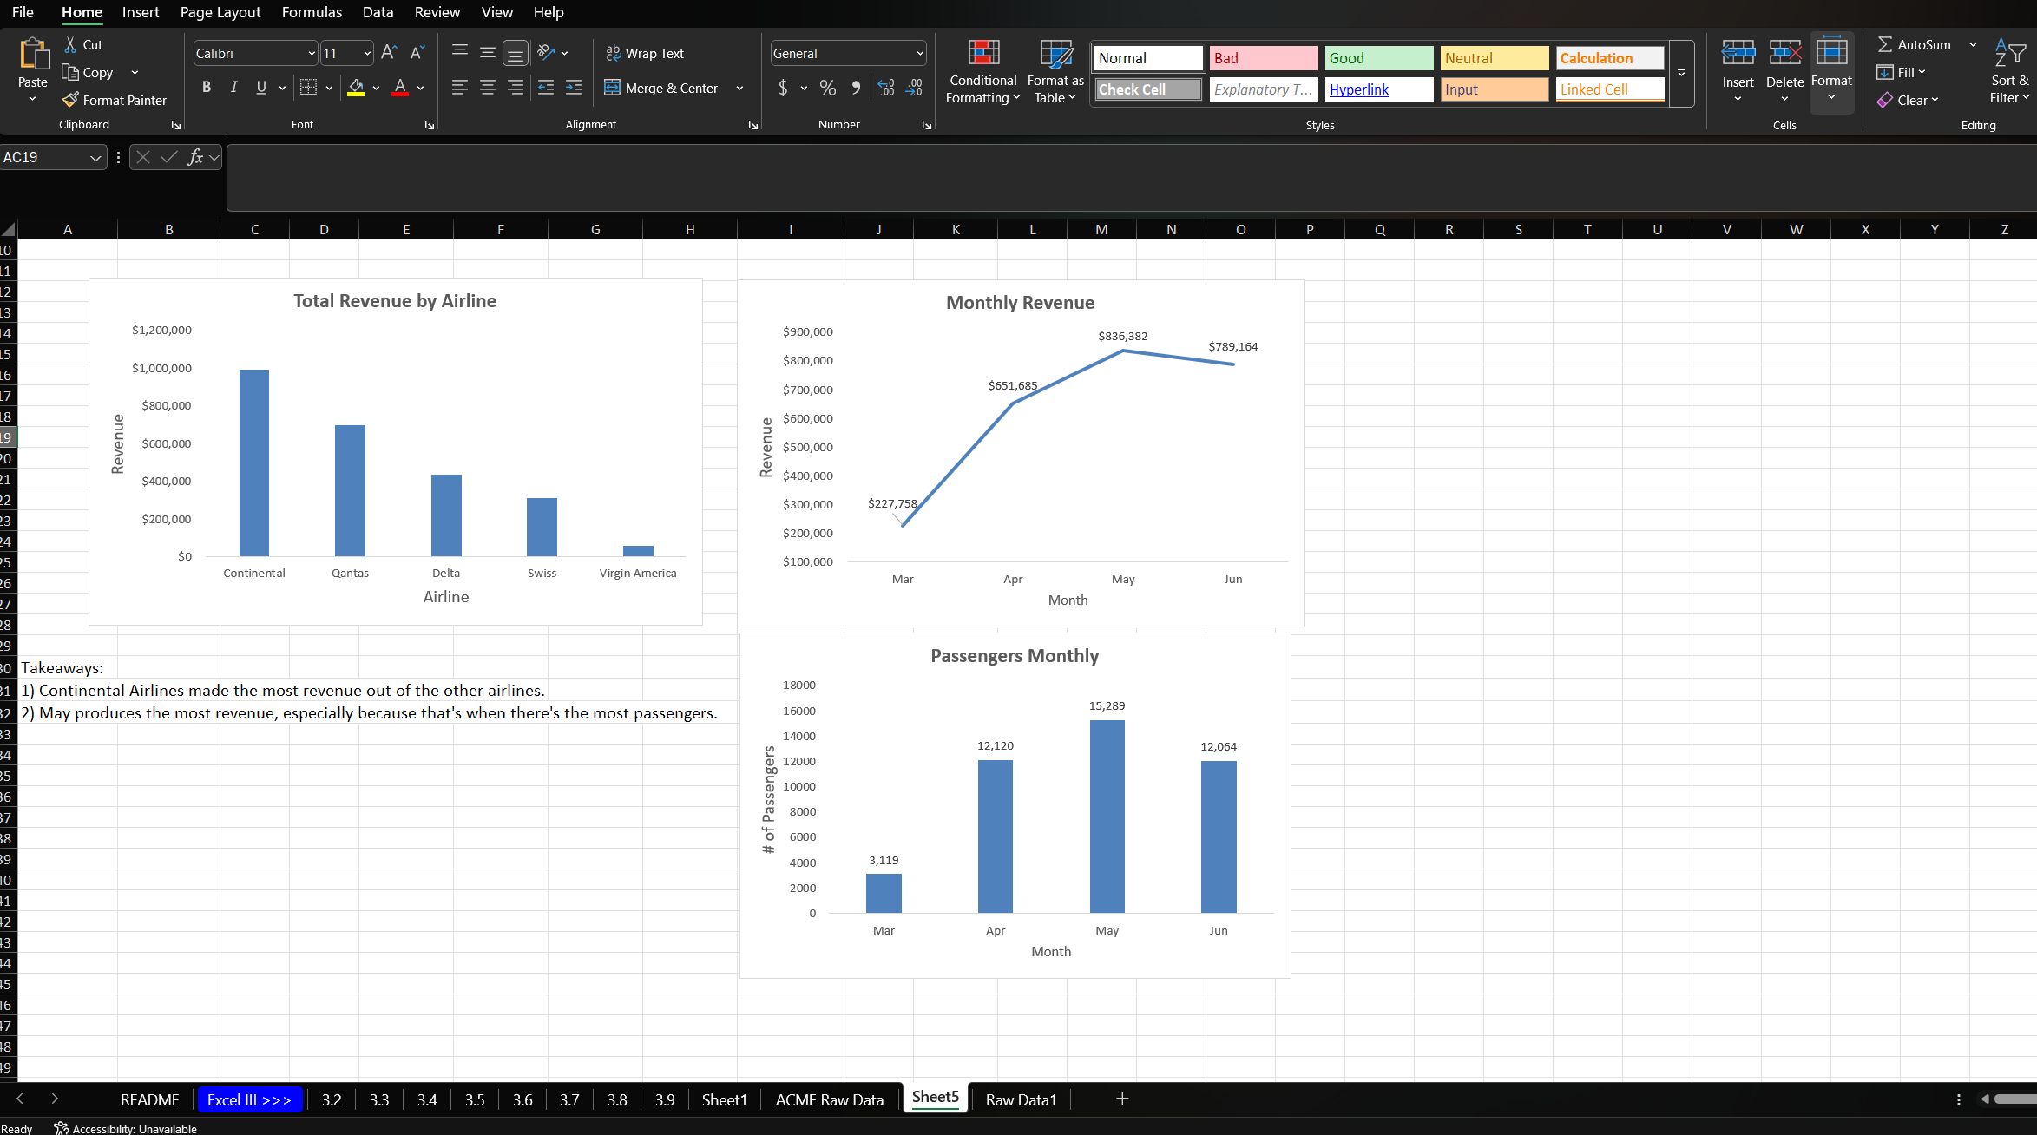
Task: Open the font size dropdown
Action: tap(367, 53)
